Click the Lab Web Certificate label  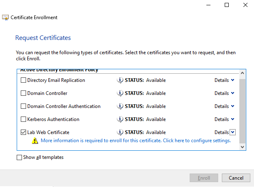pos(48,132)
